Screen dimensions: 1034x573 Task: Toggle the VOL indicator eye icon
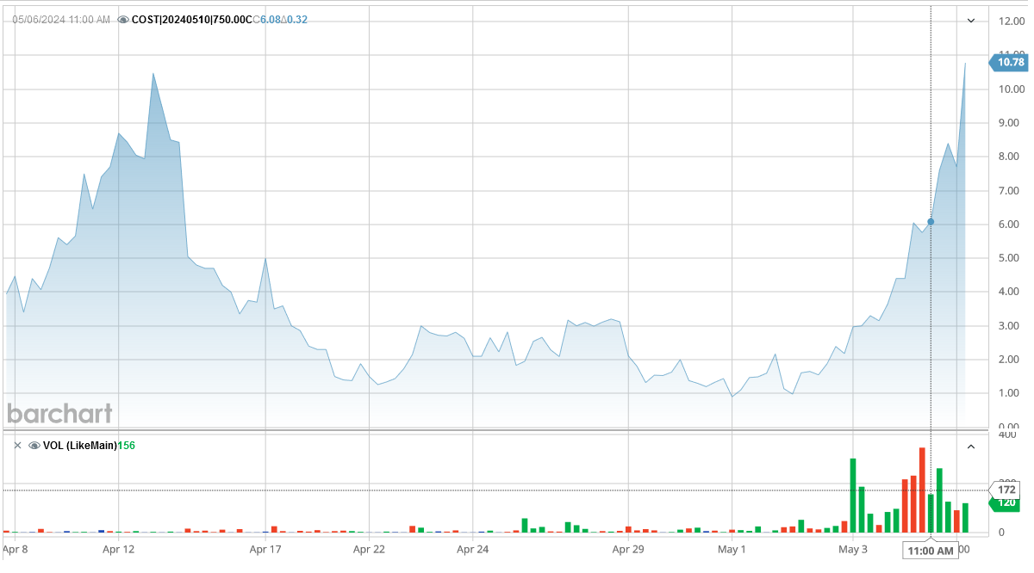(34, 445)
